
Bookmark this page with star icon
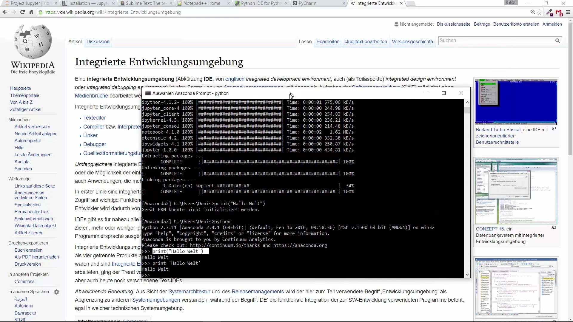coord(540,12)
